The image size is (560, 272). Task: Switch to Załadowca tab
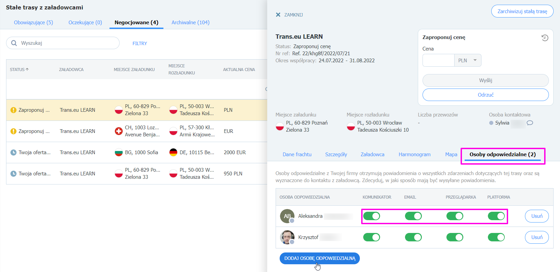pyautogui.click(x=372, y=155)
